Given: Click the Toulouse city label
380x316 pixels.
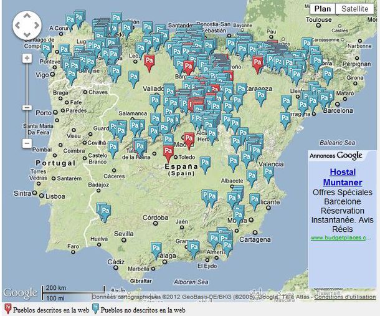Looking at the screenshot, I should 319,20.
